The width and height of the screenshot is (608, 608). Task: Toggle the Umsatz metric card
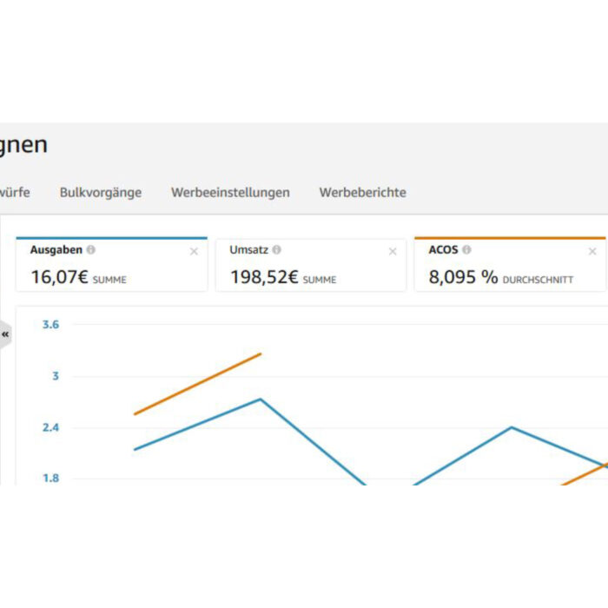(x=311, y=265)
